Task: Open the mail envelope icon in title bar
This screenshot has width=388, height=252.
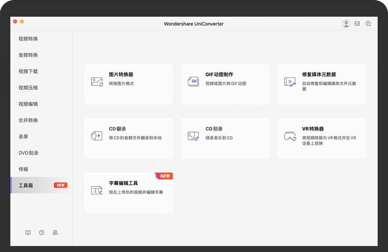Action: (x=357, y=24)
